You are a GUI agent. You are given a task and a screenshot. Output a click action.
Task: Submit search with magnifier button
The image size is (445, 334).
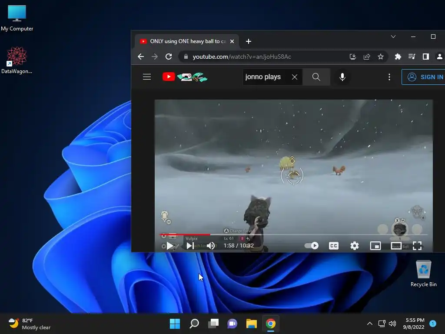[x=316, y=77]
